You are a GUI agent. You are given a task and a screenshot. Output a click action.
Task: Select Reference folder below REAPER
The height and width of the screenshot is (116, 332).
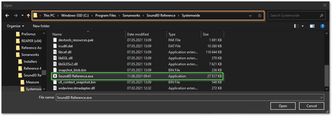click(29, 48)
